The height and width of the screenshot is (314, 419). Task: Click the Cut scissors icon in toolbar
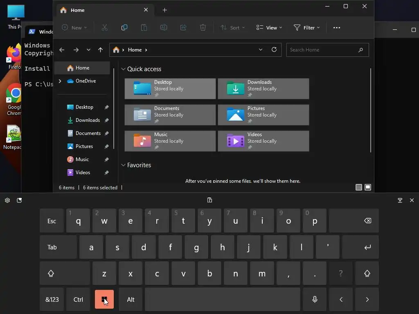point(104,27)
